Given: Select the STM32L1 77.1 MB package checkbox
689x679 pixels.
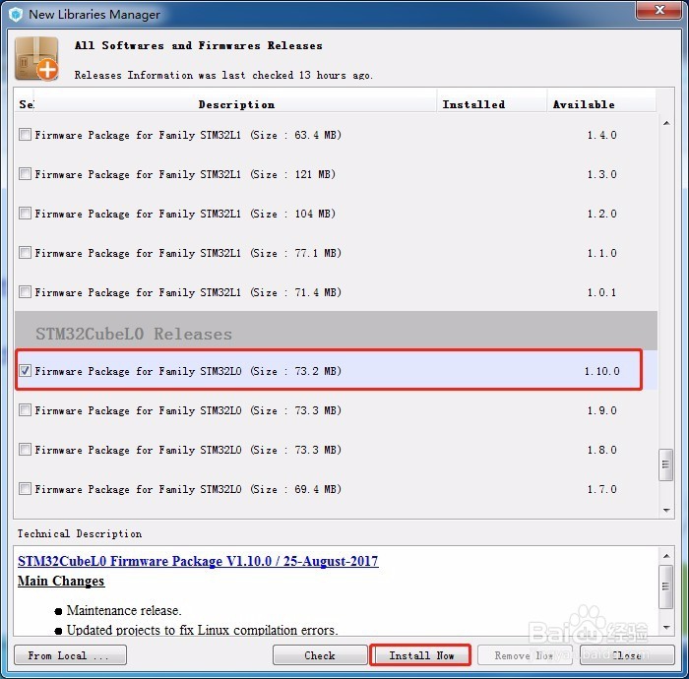Looking at the screenshot, I should pyautogui.click(x=25, y=253).
